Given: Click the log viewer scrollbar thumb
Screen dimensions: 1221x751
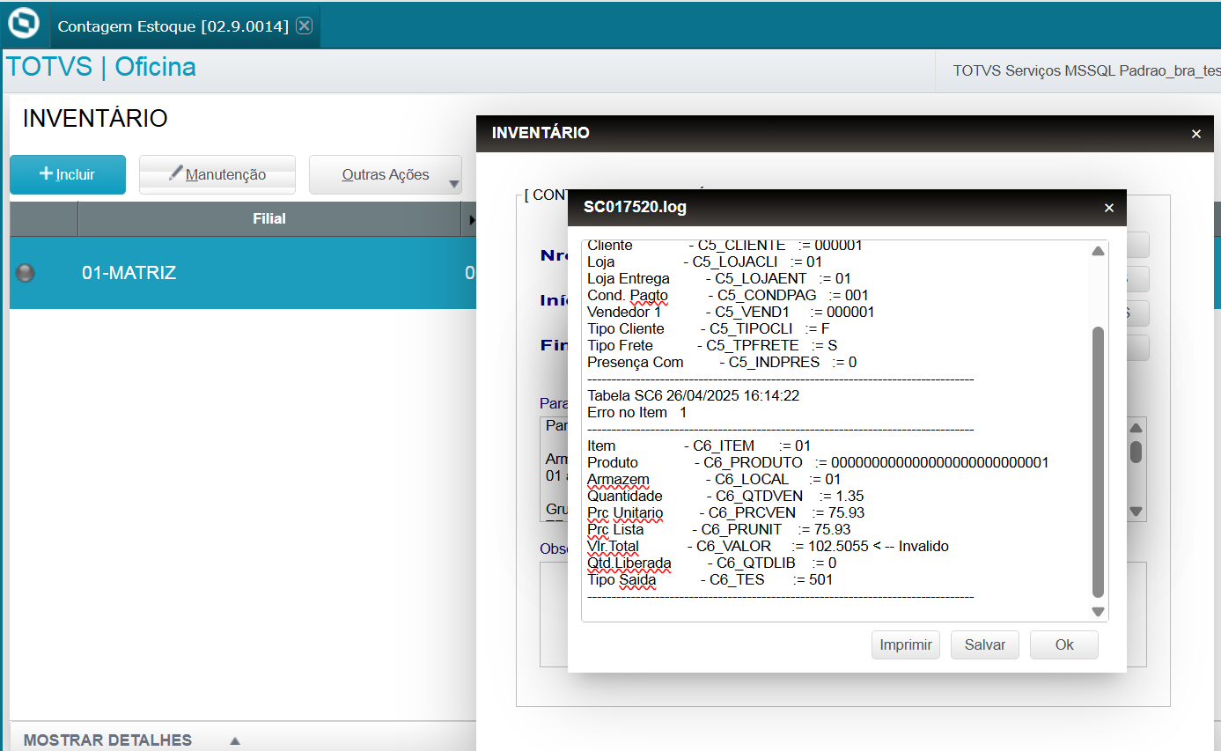Looking at the screenshot, I should (1098, 462).
